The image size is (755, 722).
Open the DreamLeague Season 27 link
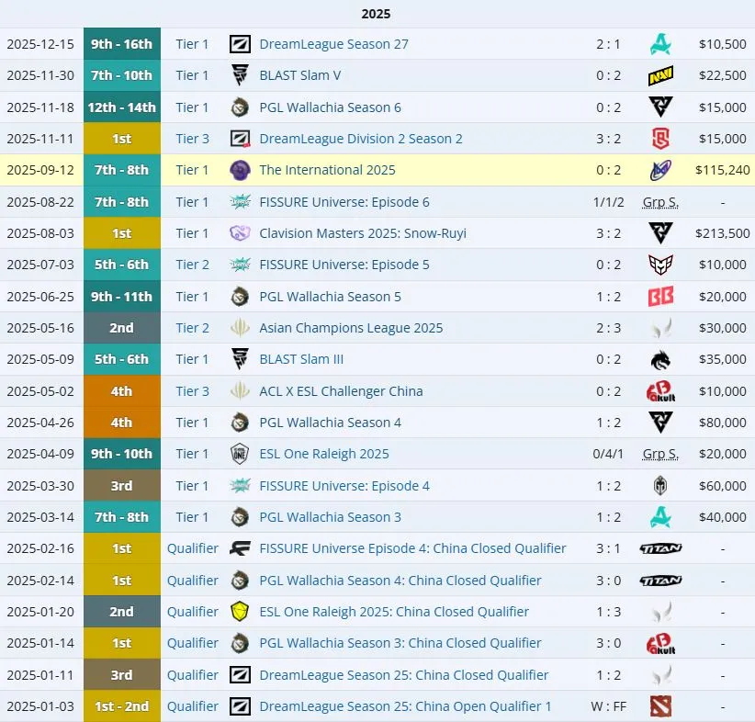pos(333,44)
